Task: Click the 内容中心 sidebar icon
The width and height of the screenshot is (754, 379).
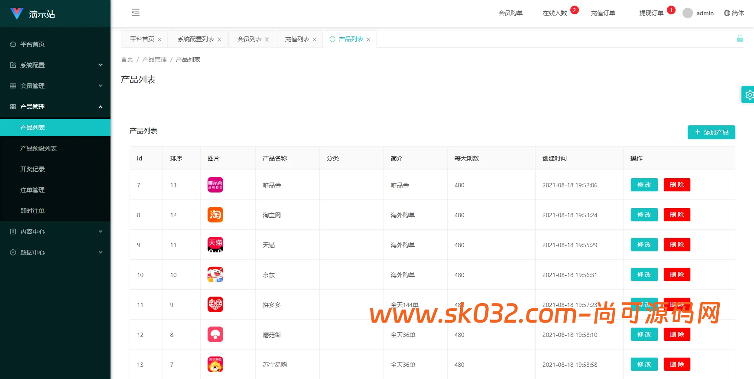Action: coord(13,232)
